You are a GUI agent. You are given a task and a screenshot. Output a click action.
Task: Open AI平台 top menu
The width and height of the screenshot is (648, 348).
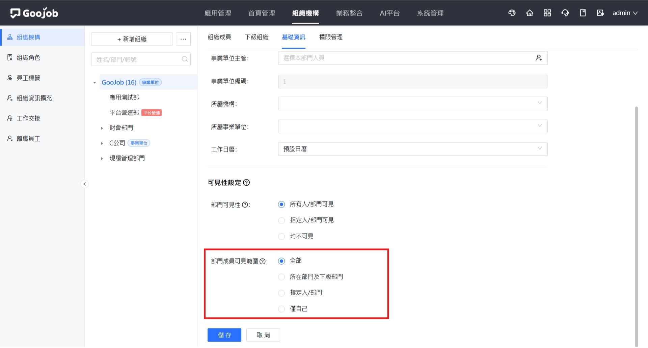(x=390, y=13)
